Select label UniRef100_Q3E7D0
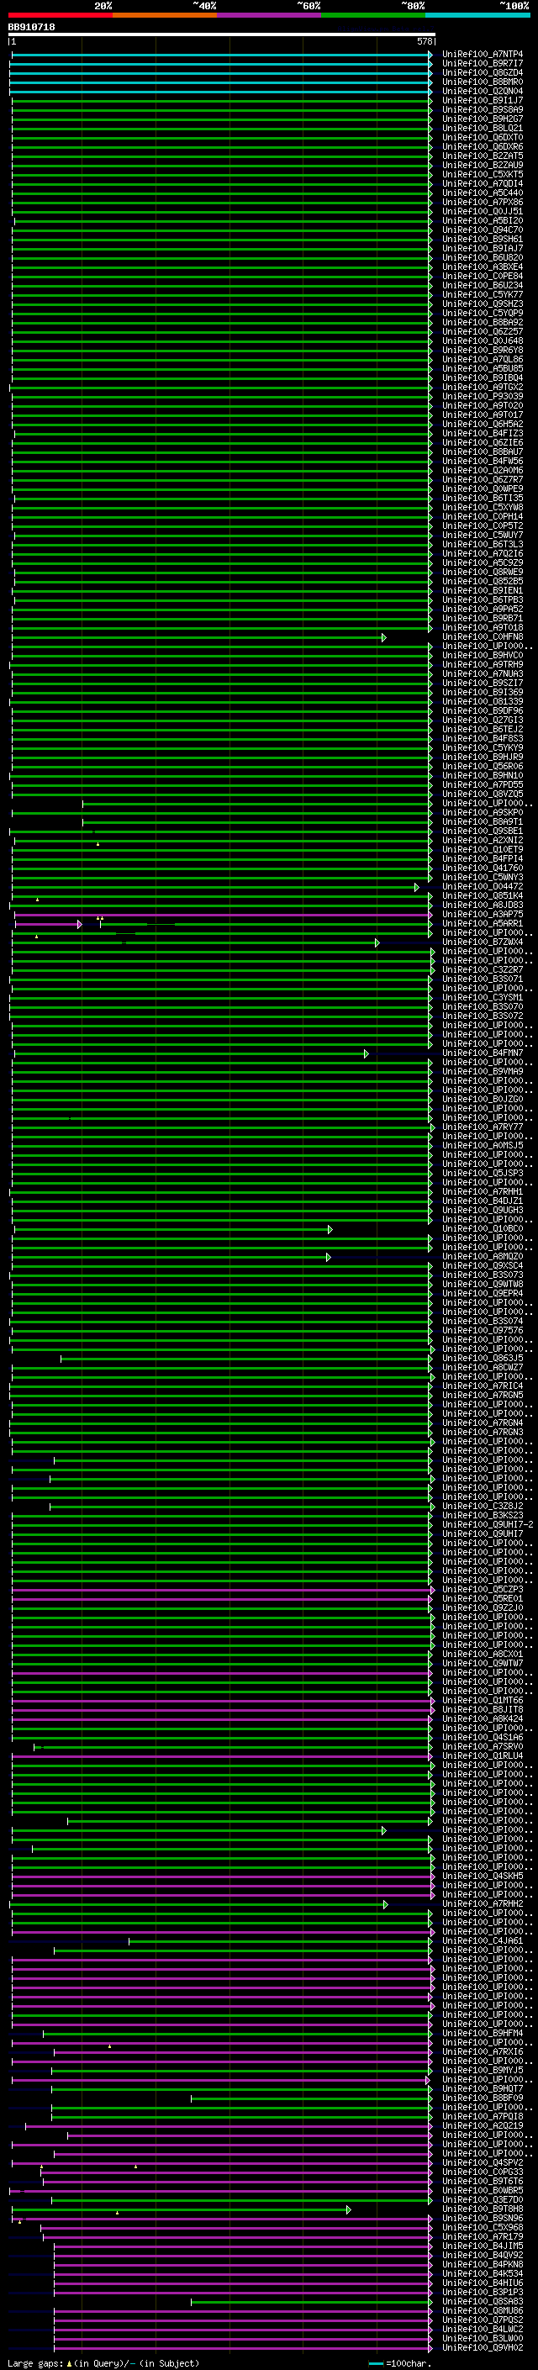The width and height of the screenshot is (538, 2370). tap(483, 2200)
